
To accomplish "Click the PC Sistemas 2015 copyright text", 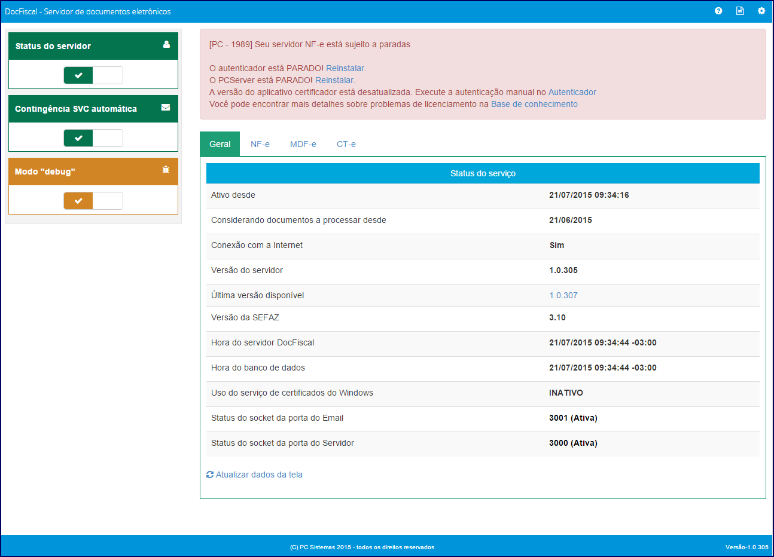I will [362, 547].
